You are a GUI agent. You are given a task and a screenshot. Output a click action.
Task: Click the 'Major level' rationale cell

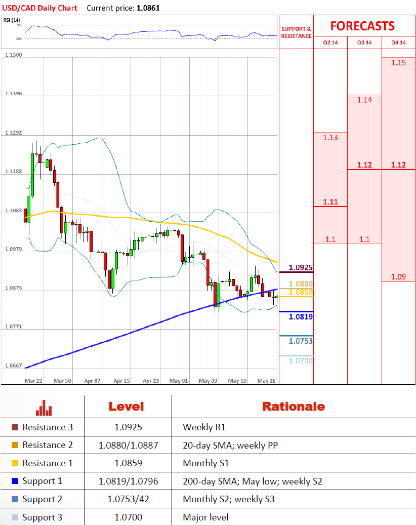pos(205,517)
